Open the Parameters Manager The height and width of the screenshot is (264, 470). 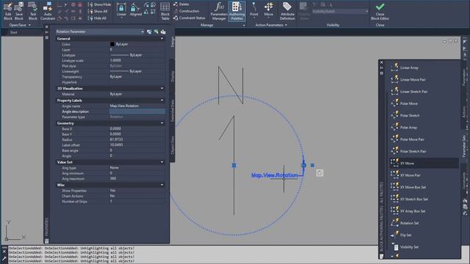click(219, 11)
